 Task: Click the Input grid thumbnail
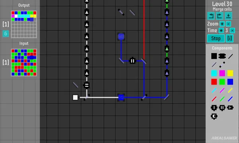(x=24, y=62)
